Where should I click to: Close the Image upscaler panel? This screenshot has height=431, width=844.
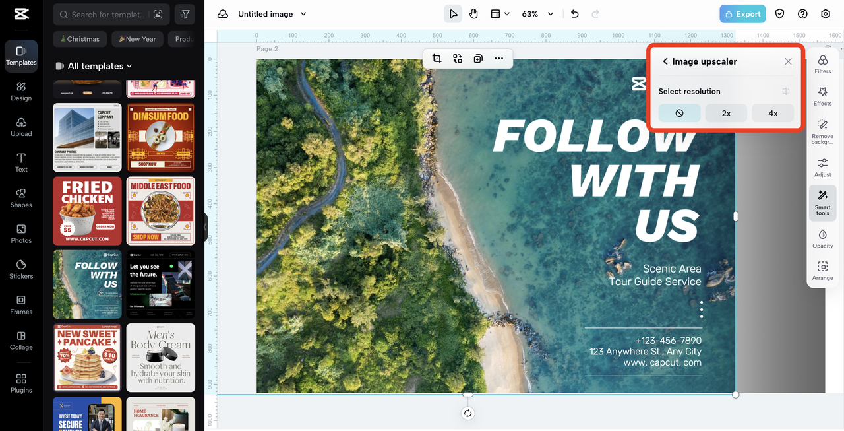coord(788,61)
